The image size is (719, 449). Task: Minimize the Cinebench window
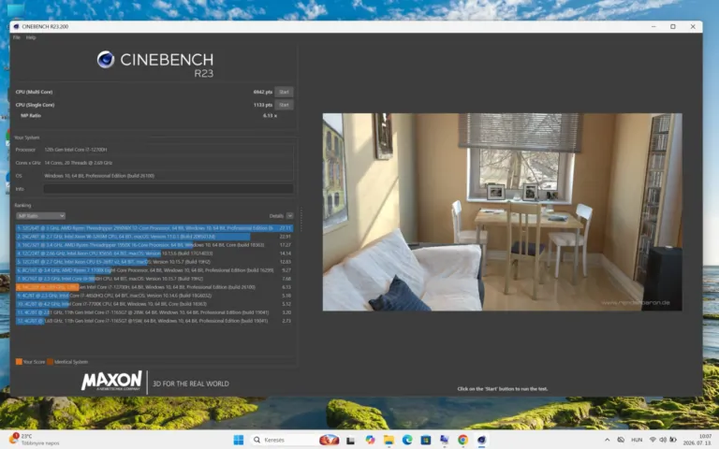[x=653, y=26]
